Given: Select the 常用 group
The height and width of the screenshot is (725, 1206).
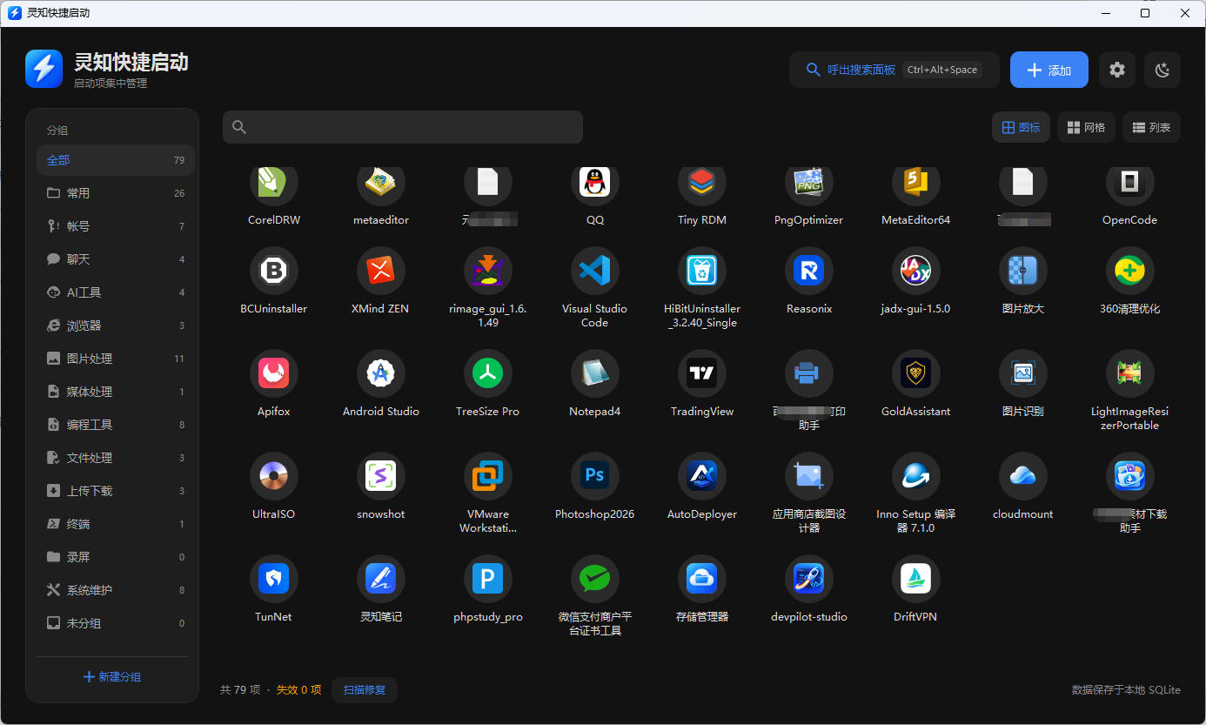Looking at the screenshot, I should click(x=116, y=193).
